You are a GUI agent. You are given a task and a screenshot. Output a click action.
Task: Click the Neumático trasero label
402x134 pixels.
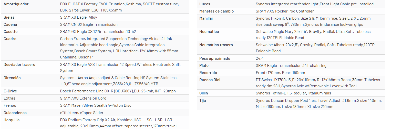[x=216, y=45]
